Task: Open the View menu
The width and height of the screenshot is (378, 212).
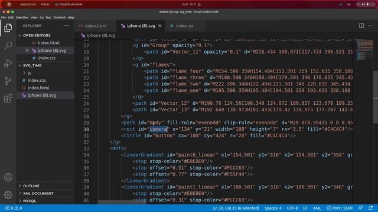Action: pyautogui.click(x=34, y=17)
